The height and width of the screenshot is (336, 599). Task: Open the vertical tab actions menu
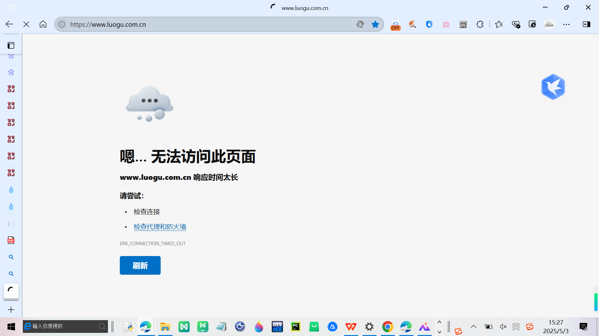(11, 45)
